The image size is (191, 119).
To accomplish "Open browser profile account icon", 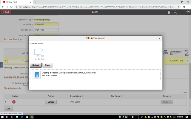I will [x=184, y=7].
